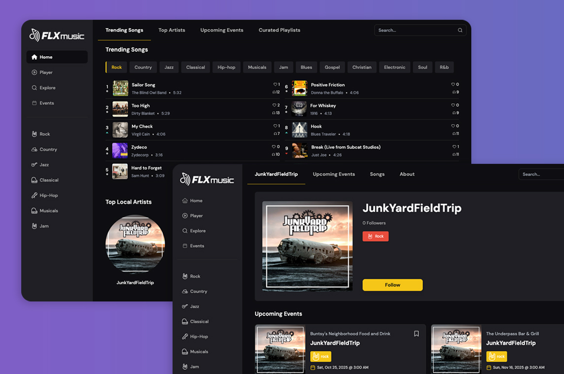Click the bookmark icon on Buntsy's event card

[416, 334]
